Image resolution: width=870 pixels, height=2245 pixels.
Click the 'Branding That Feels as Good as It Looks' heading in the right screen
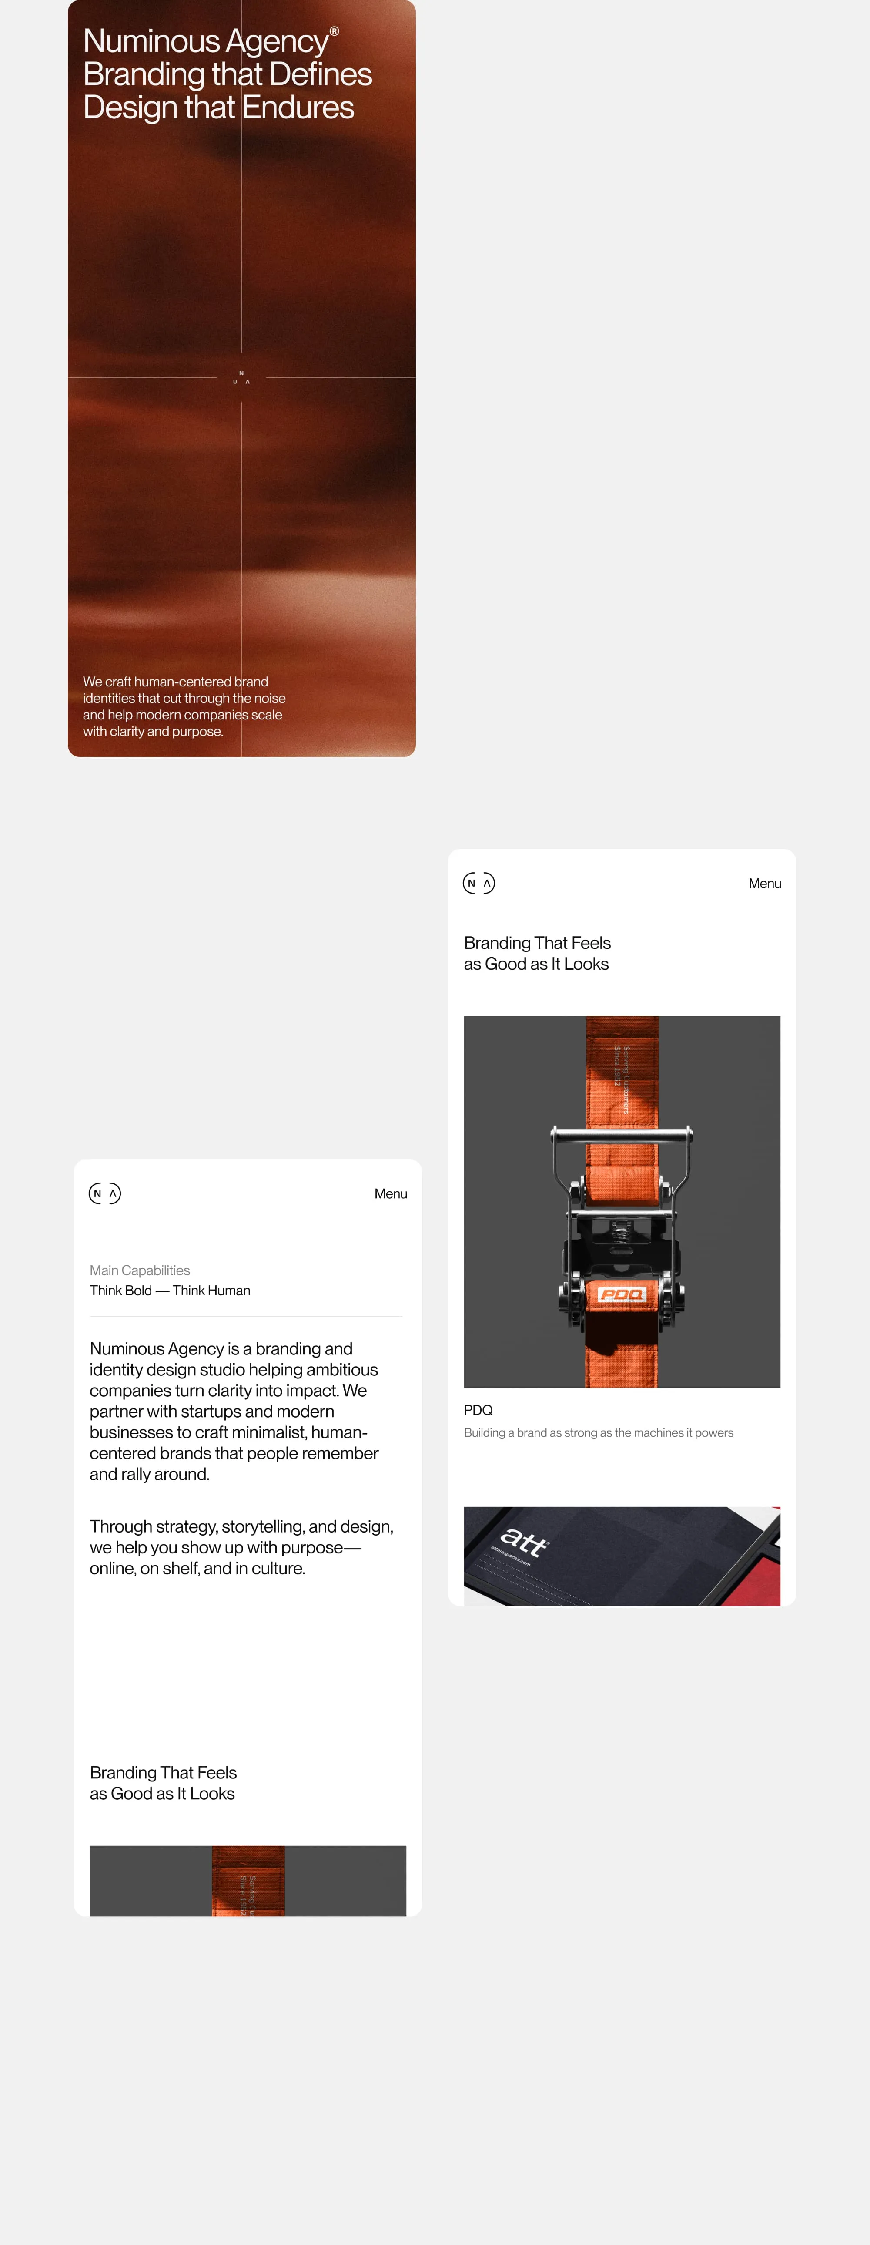(537, 953)
